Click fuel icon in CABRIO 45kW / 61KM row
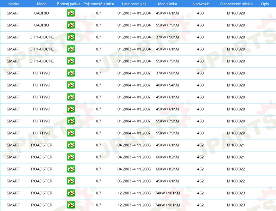Viewport: 276px width, 211px height. click(71, 13)
